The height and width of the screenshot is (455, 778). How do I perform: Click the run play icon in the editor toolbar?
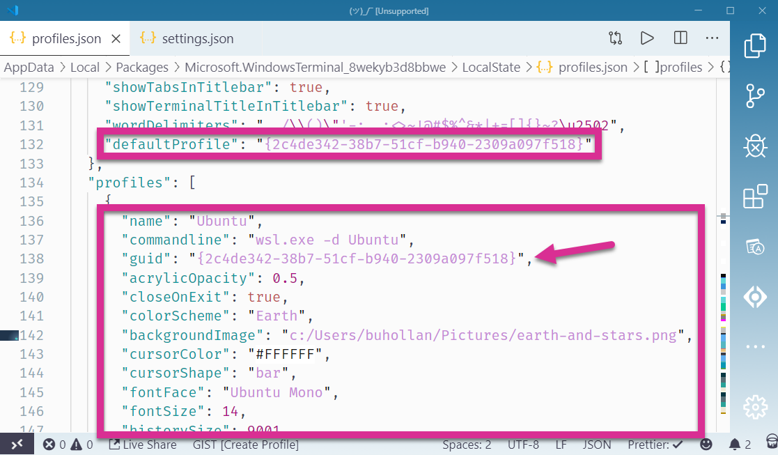(647, 38)
